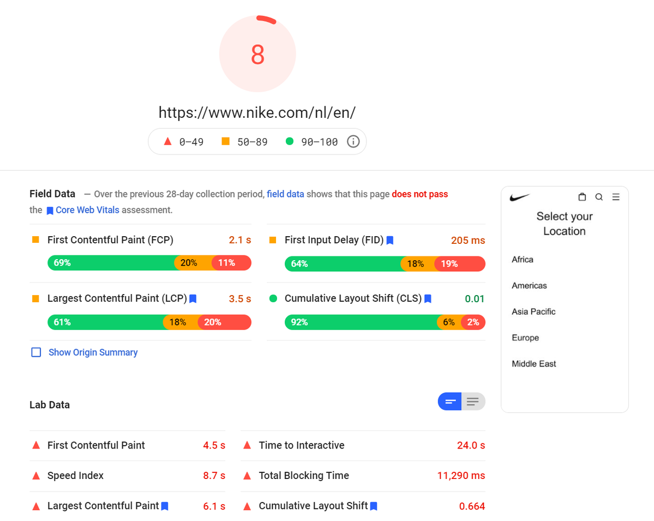Select Asia Pacific in the location list
Screen dimensions: 654x521
click(533, 312)
